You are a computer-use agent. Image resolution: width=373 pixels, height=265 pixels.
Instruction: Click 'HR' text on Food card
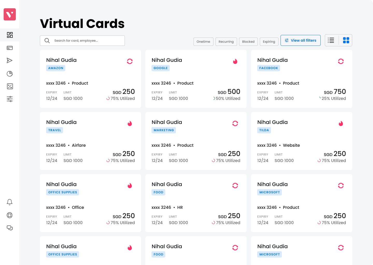pos(180,207)
